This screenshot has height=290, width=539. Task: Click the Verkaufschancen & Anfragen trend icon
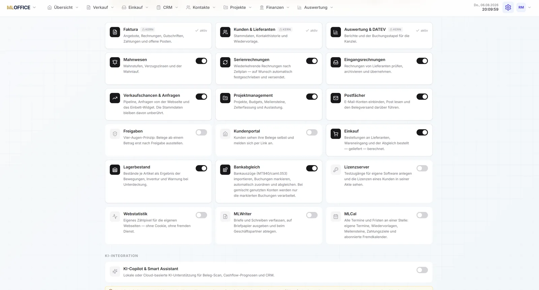pyautogui.click(x=115, y=98)
